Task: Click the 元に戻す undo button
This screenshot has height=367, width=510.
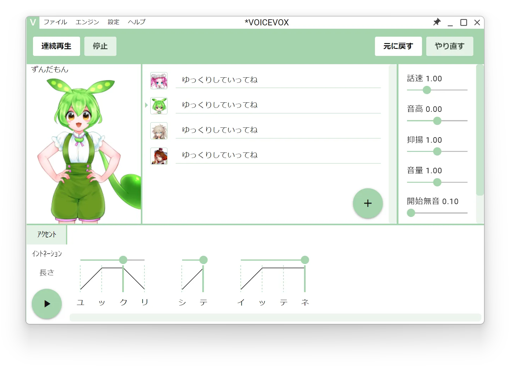Action: click(x=398, y=46)
